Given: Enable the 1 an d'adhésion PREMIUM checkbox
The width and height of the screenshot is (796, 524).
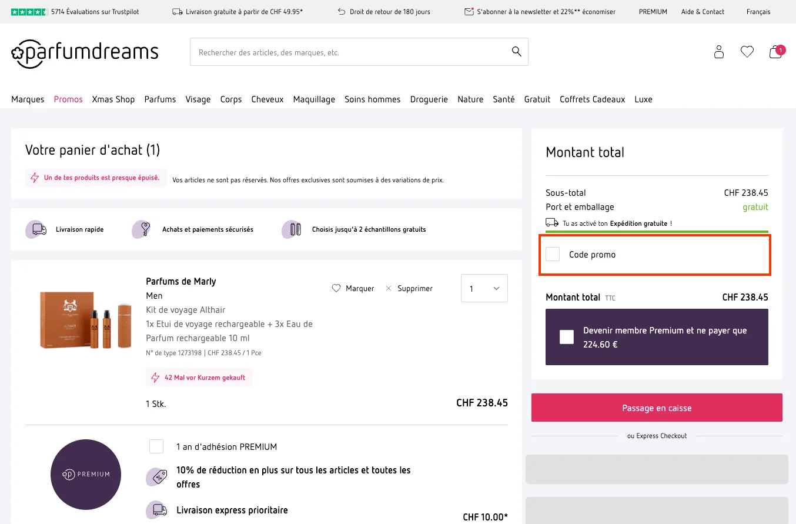Looking at the screenshot, I should (x=156, y=446).
